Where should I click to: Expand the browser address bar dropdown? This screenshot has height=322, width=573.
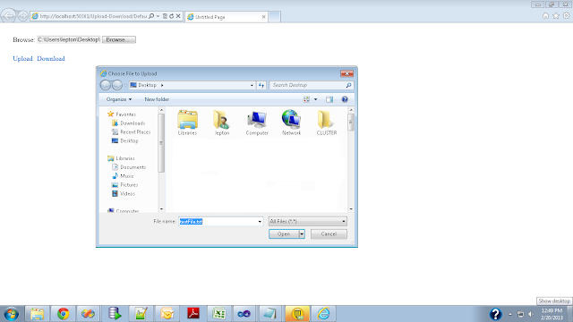tap(158, 16)
